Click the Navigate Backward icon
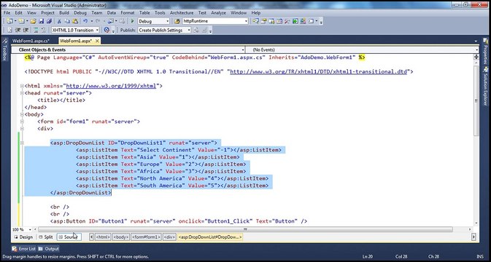 pyautogui.click(x=111, y=21)
